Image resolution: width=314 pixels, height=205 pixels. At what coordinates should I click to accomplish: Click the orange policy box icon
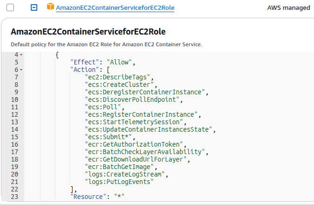pyautogui.click(x=50, y=7)
